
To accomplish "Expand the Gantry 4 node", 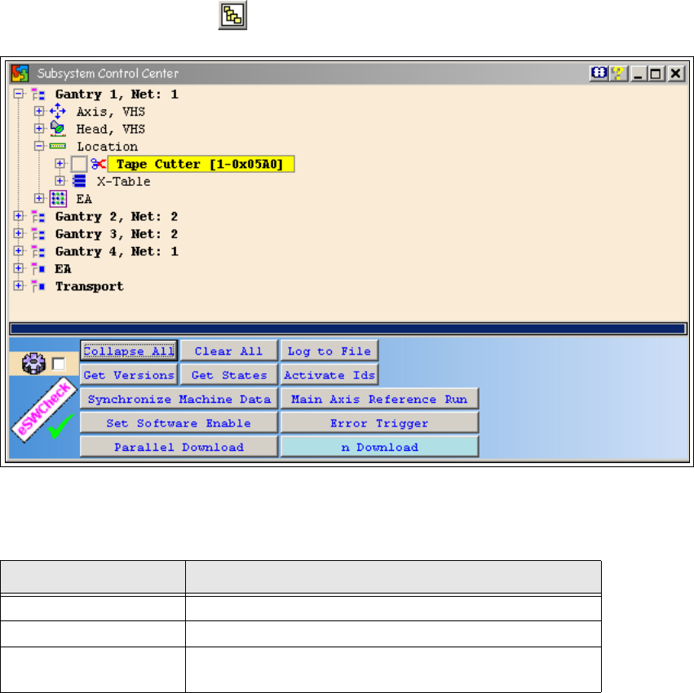I will click(18, 251).
